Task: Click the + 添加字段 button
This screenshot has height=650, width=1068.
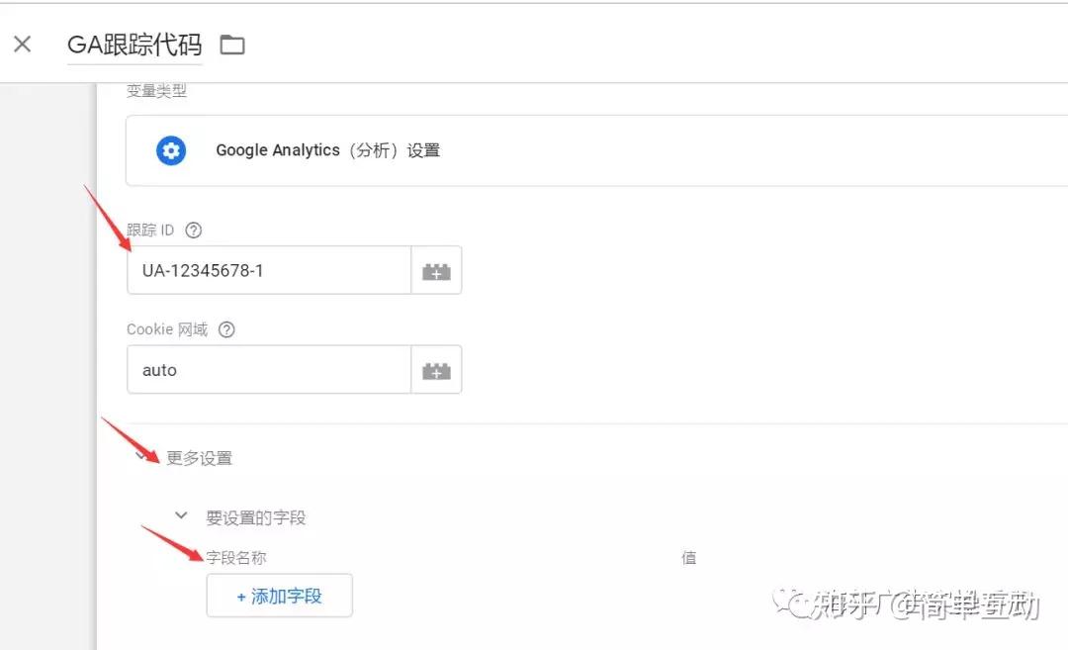Action: tap(279, 596)
